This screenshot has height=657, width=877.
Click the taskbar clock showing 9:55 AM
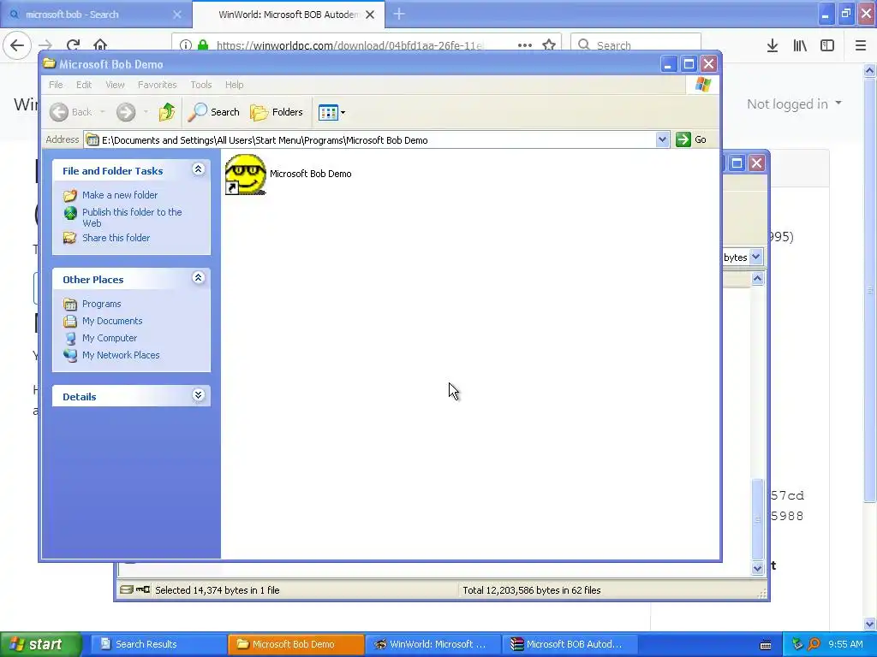[845, 644]
